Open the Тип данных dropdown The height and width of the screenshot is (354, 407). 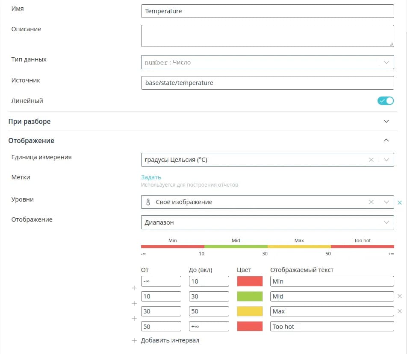tap(386, 62)
